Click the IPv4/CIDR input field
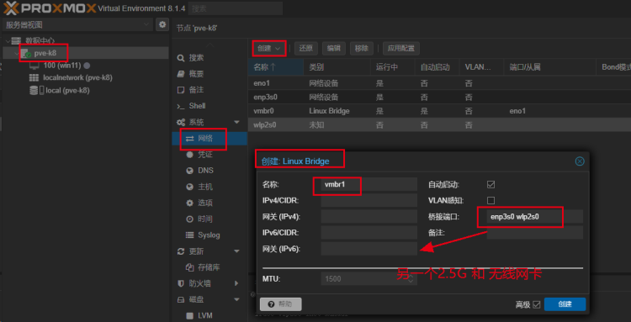This screenshot has width=631, height=322. point(369,200)
